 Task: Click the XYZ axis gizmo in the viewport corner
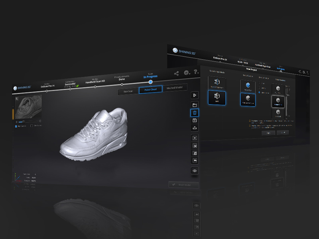click(18, 177)
